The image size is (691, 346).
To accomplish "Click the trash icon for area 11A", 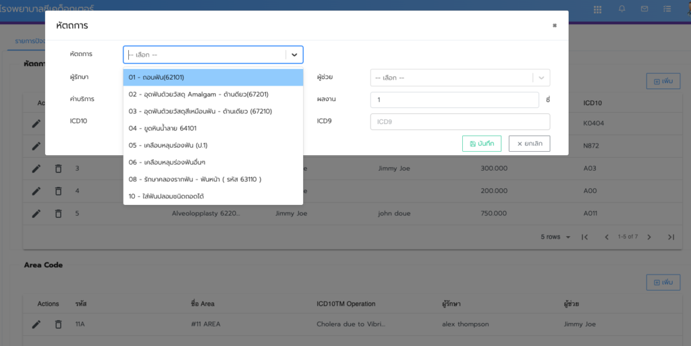I will pyautogui.click(x=58, y=324).
